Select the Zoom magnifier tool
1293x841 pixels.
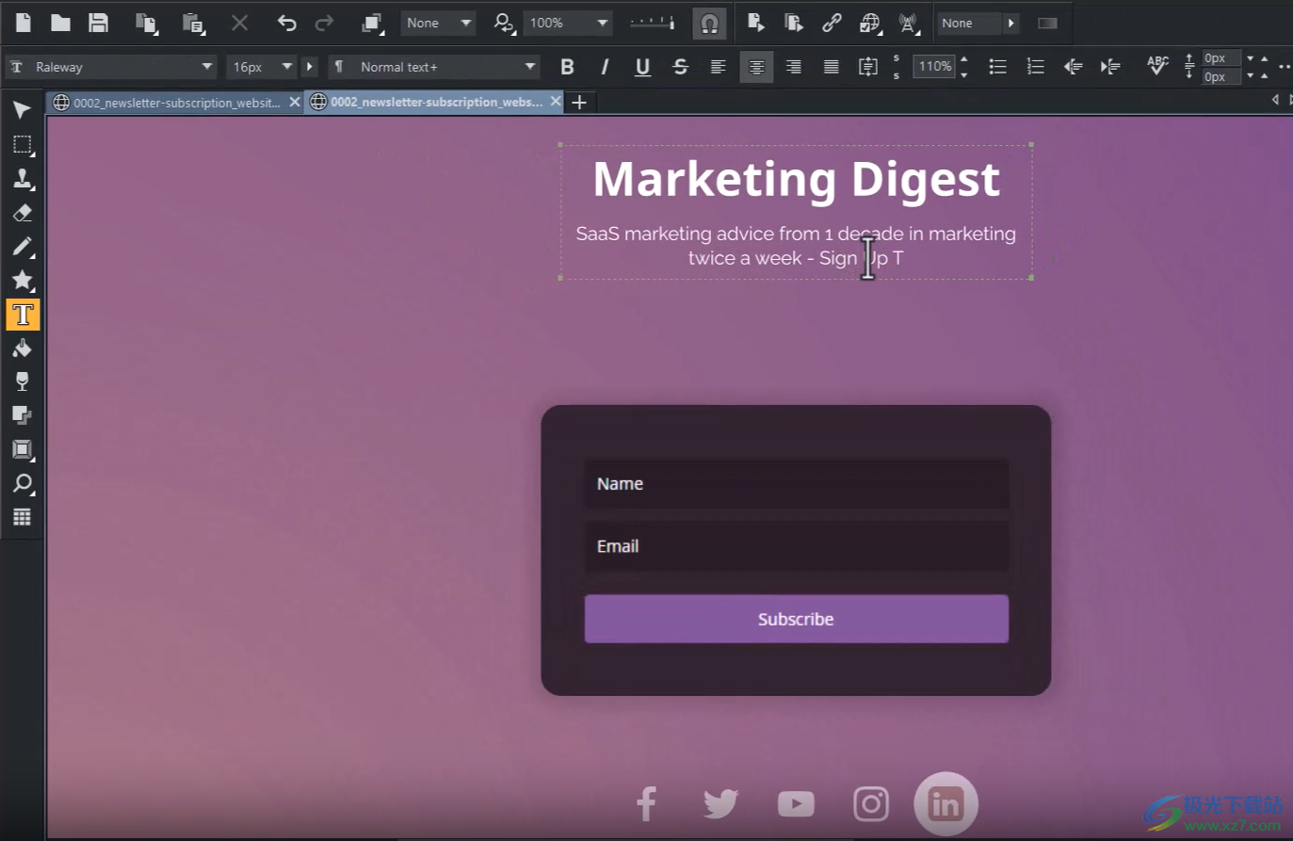click(x=23, y=484)
